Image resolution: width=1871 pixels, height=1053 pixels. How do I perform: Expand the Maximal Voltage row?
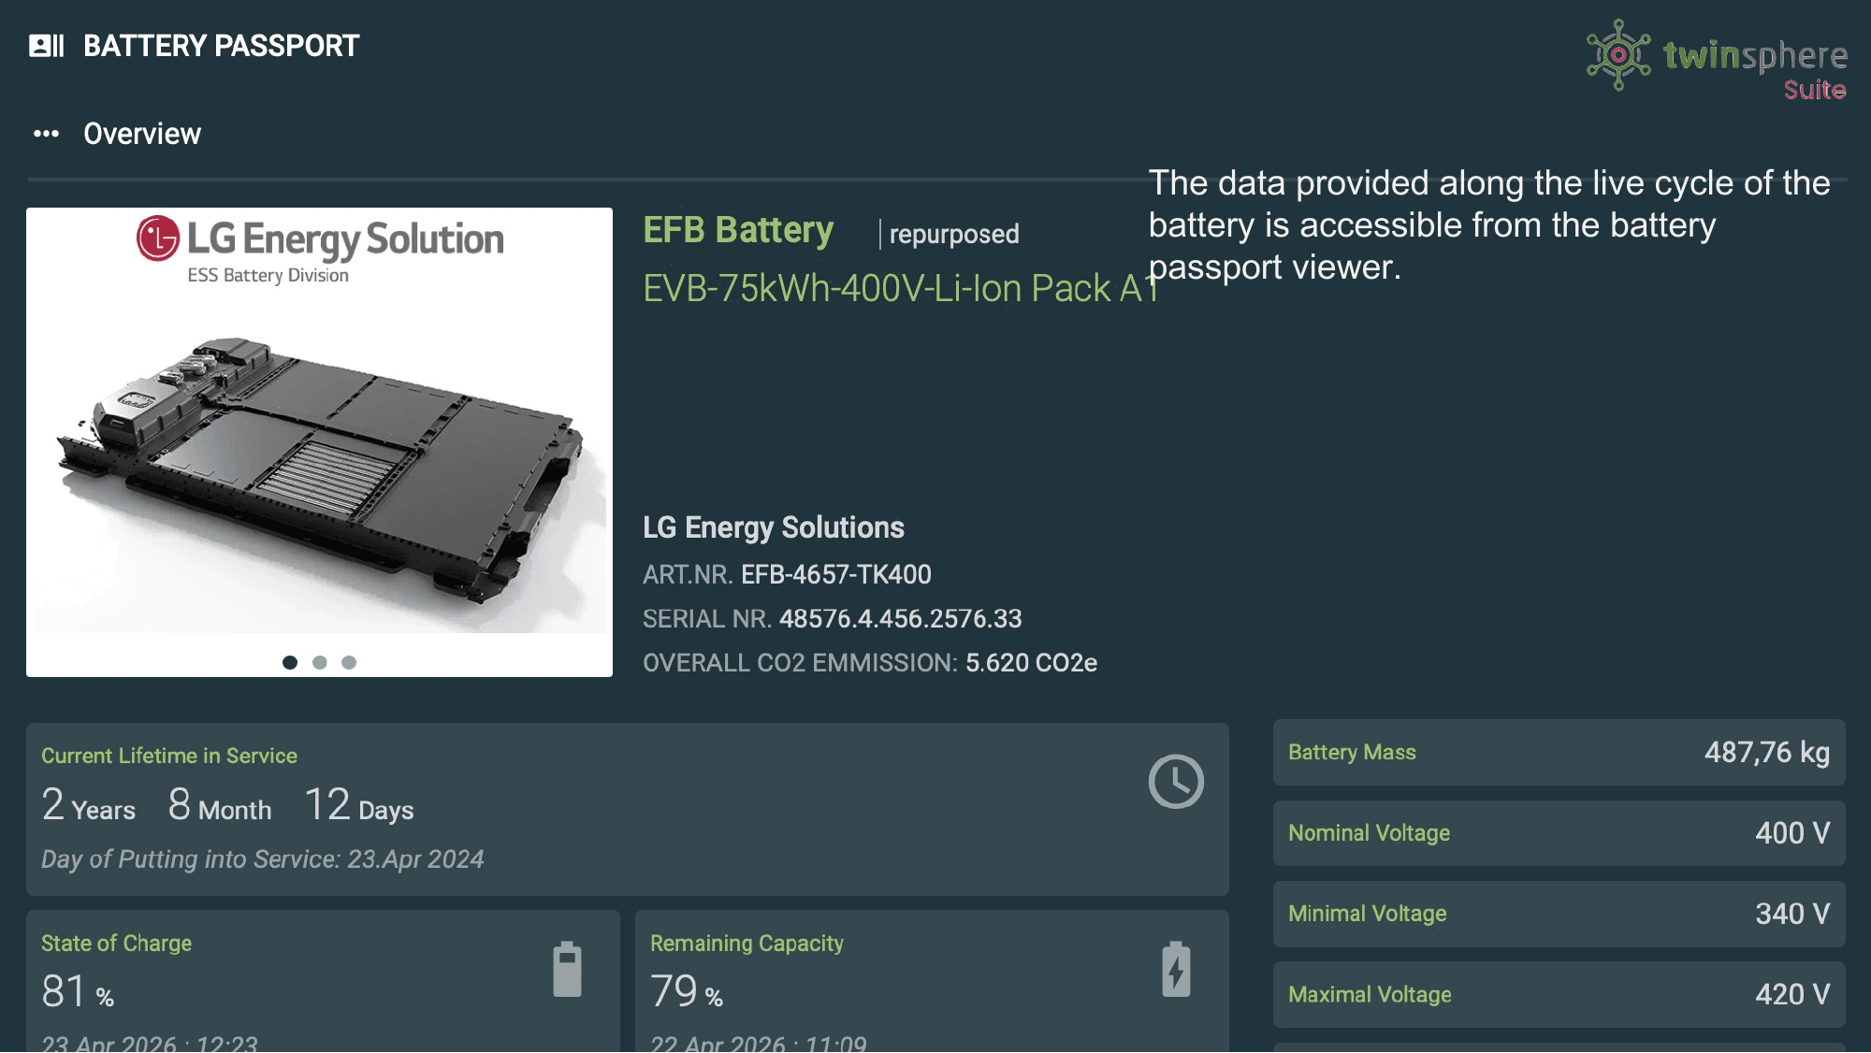point(1558,994)
